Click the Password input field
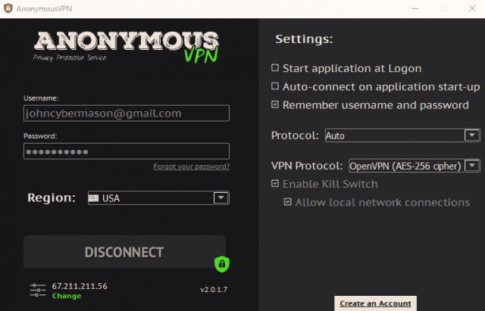The image size is (485, 311). tap(127, 151)
